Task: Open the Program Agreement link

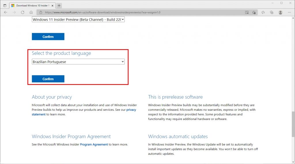Action: pyautogui.click(x=94, y=144)
